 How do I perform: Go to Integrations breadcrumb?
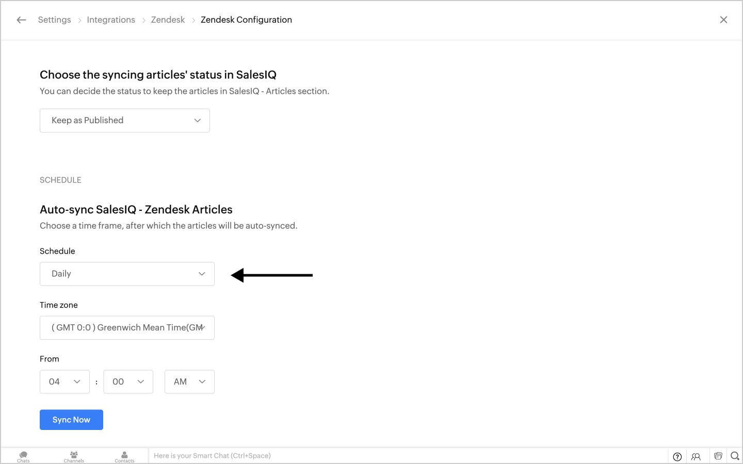111,20
